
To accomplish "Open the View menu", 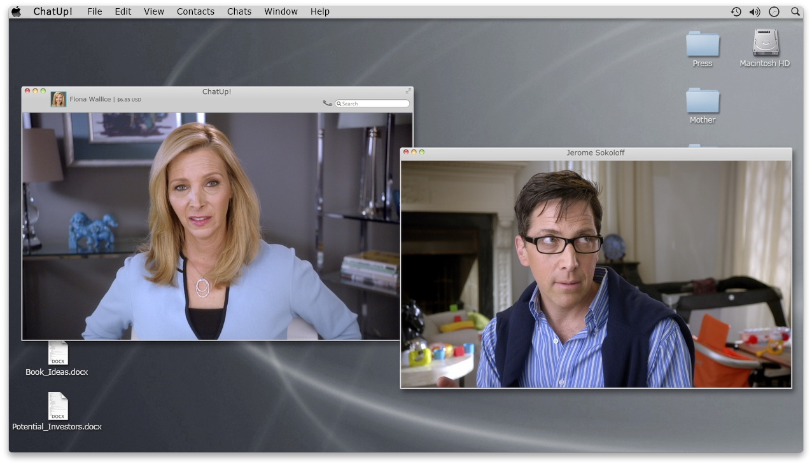I will point(154,11).
